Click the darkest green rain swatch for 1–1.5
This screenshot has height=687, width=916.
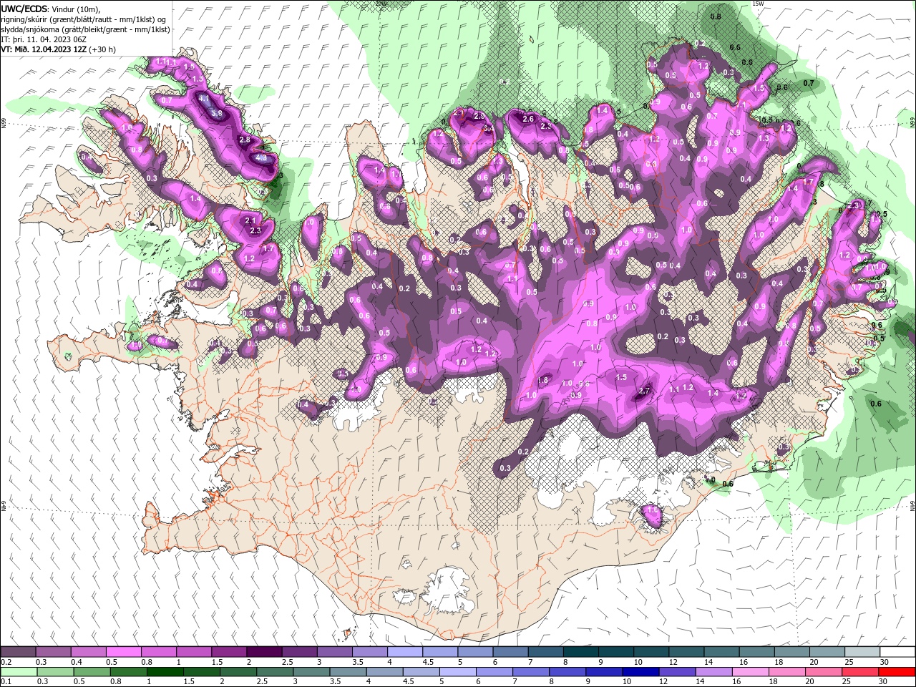pos(165,672)
